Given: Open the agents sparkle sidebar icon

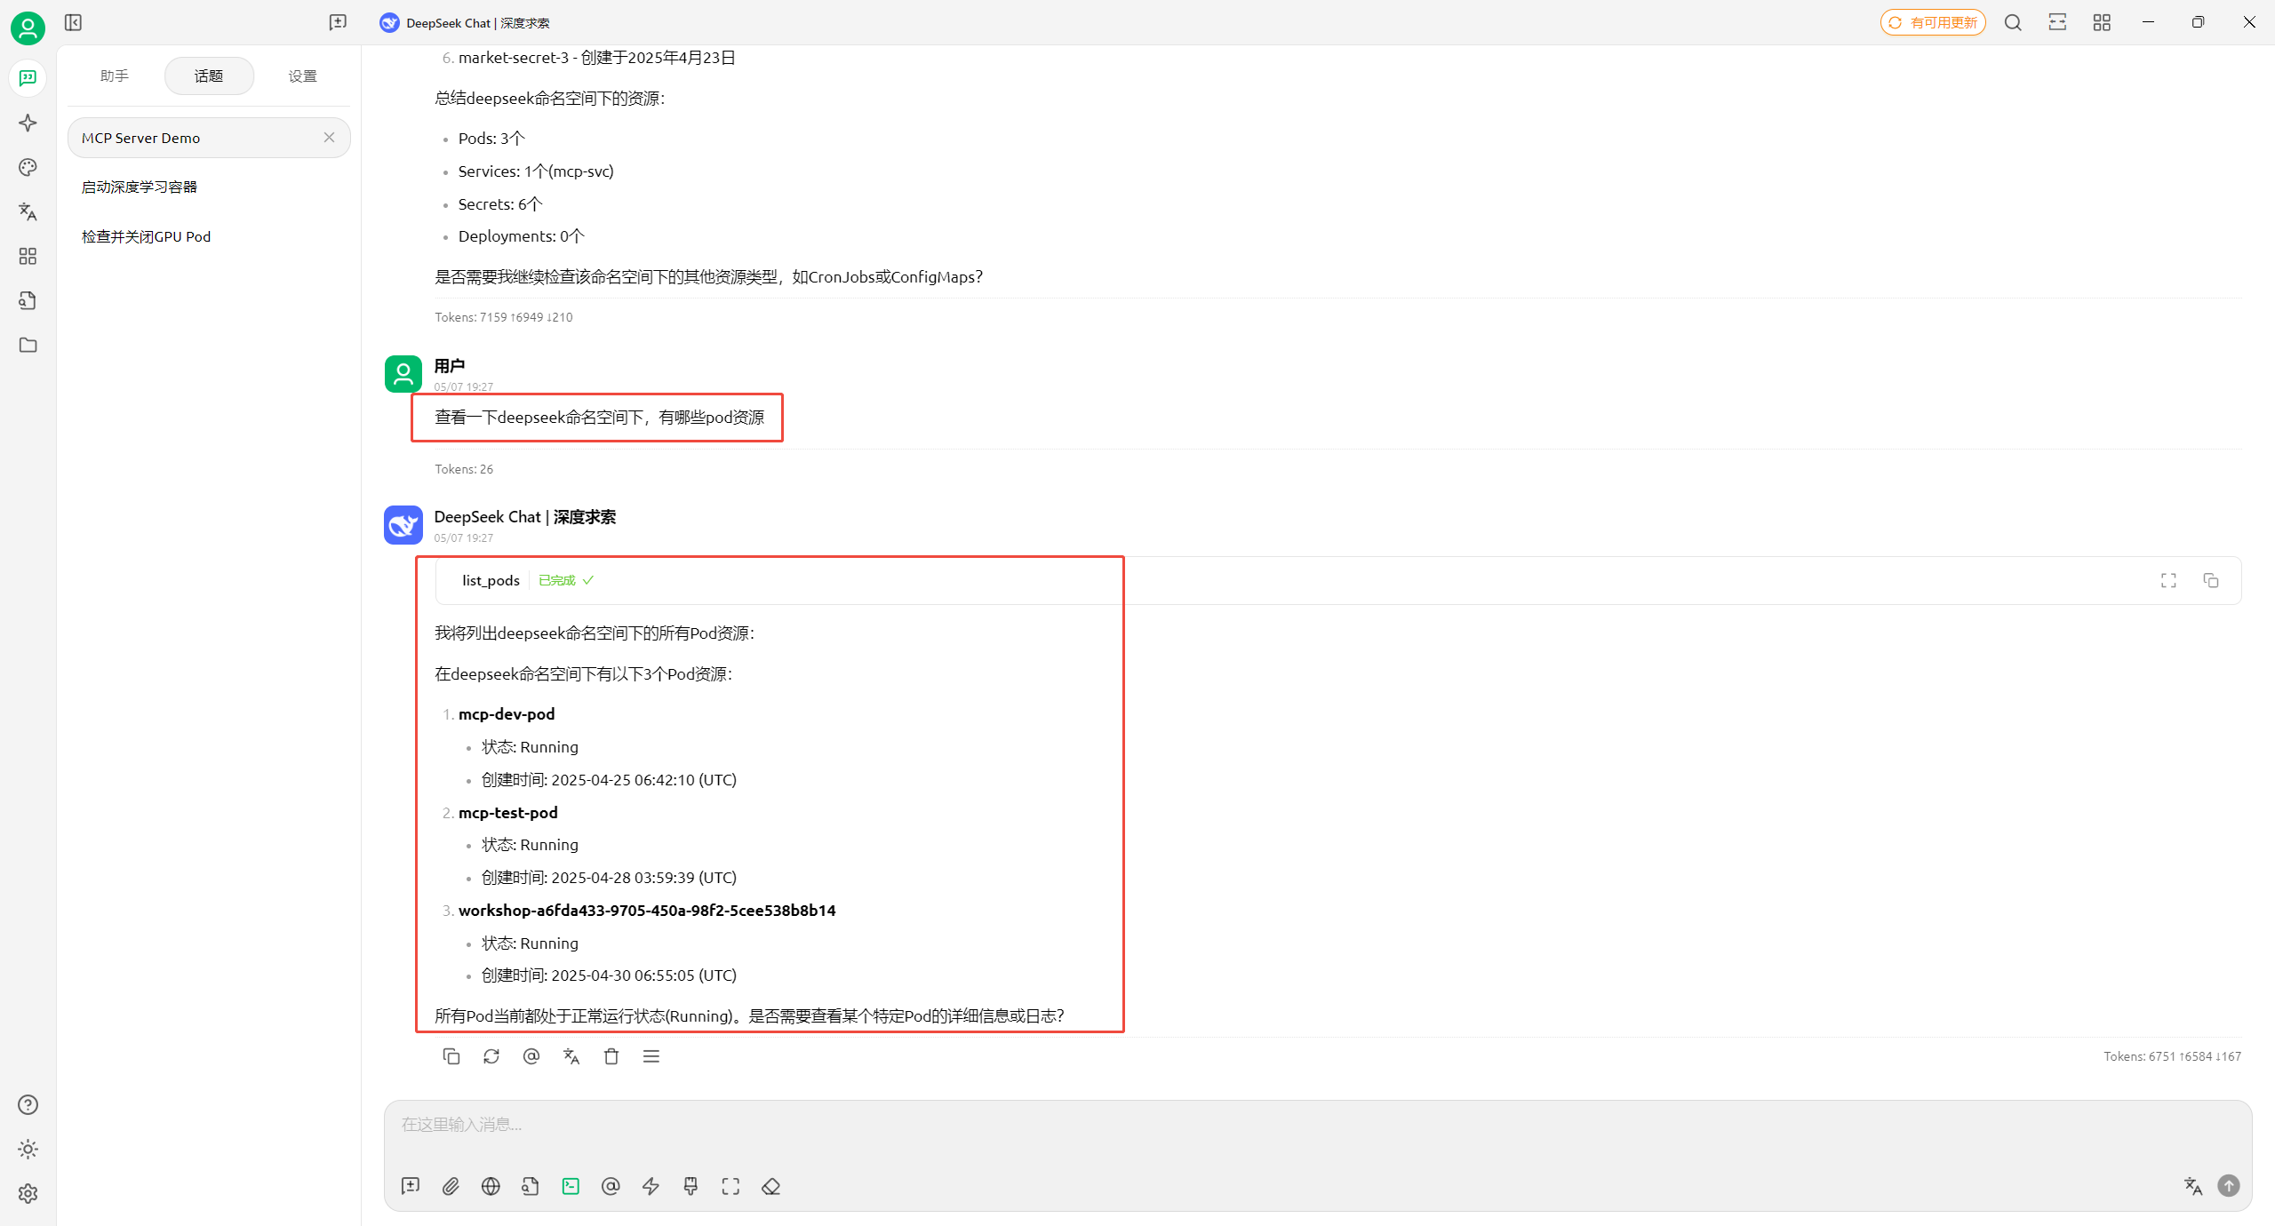Looking at the screenshot, I should tap(28, 123).
